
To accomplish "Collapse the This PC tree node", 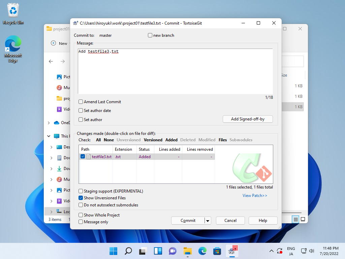I will [x=49, y=136].
